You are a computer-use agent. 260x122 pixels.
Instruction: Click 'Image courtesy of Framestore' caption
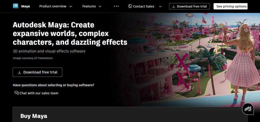click(33, 58)
